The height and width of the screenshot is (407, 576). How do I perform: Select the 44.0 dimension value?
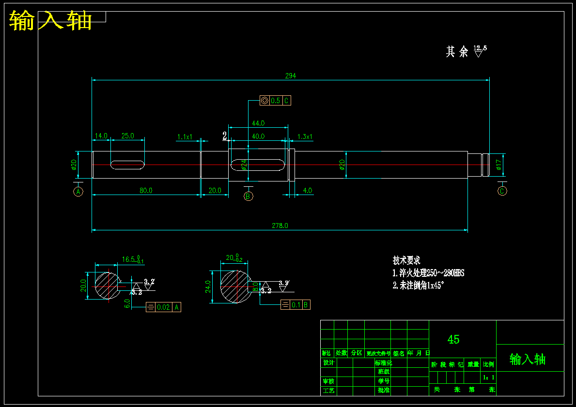258,123
